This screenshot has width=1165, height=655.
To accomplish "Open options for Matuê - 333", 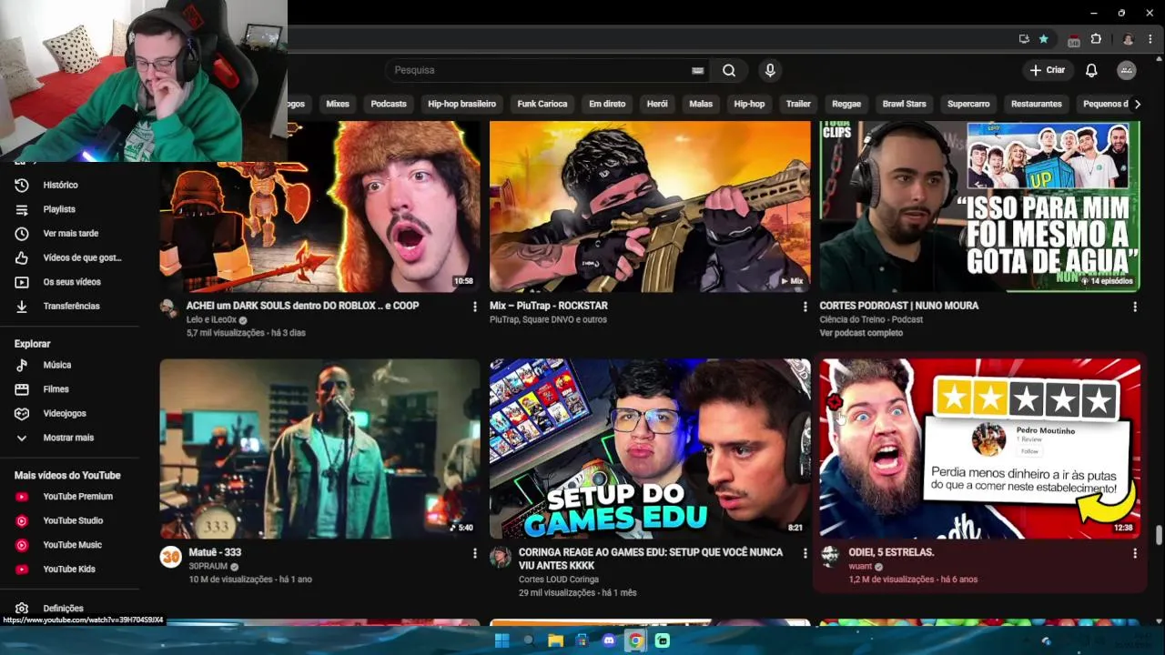I will pos(474,553).
